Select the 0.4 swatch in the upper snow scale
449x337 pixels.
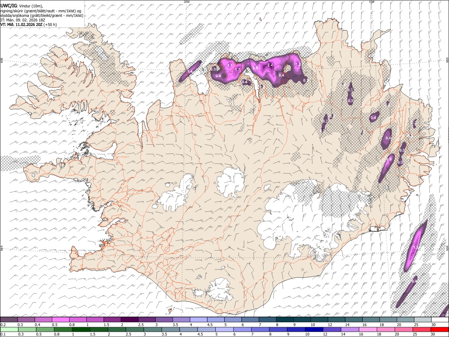tap(43, 319)
